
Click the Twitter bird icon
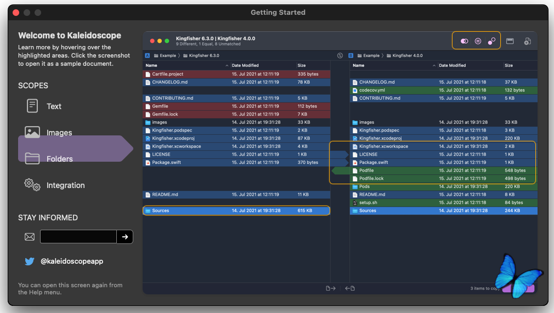coord(30,261)
